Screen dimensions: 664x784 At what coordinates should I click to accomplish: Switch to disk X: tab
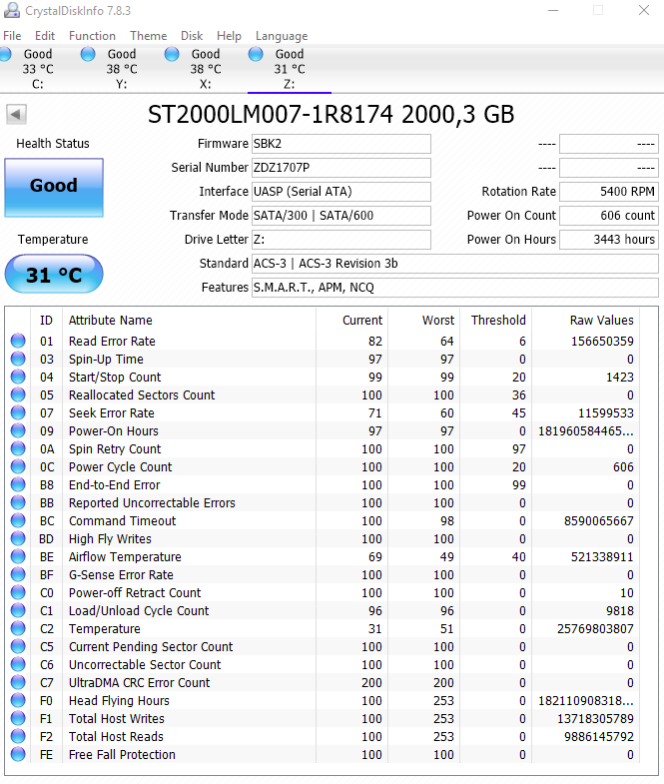click(206, 69)
